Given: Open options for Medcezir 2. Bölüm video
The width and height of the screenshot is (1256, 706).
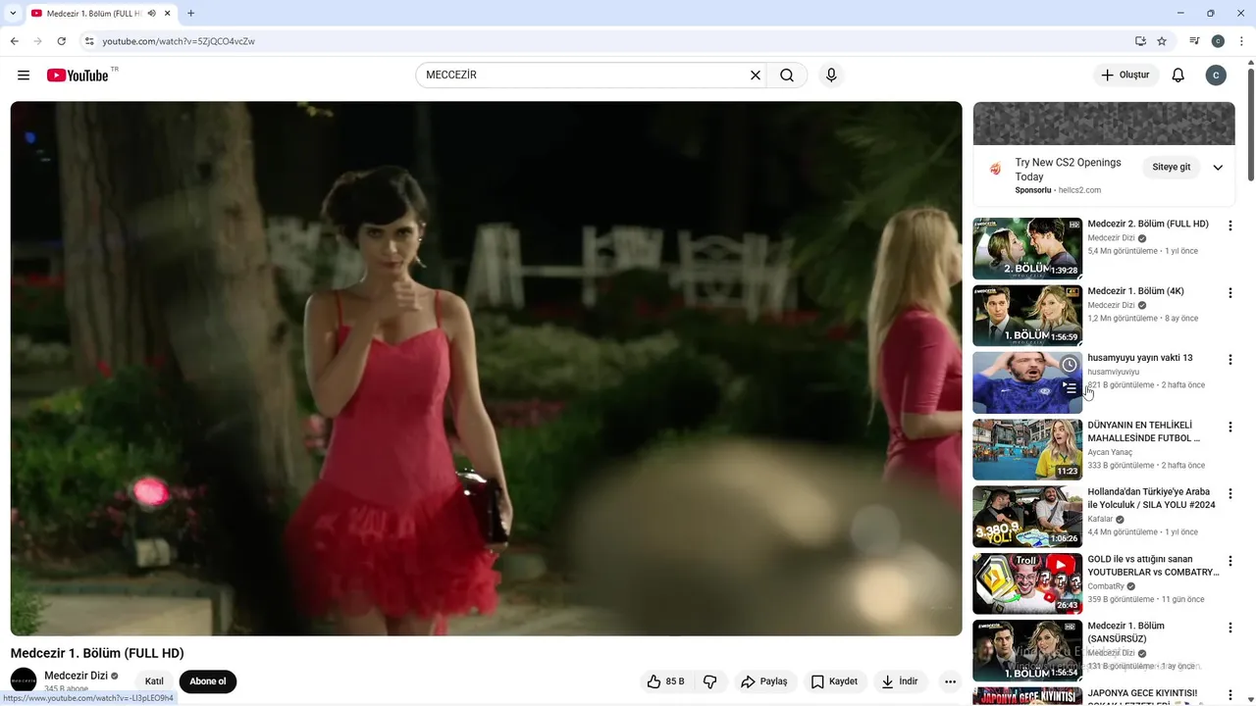Looking at the screenshot, I should pos(1230,226).
